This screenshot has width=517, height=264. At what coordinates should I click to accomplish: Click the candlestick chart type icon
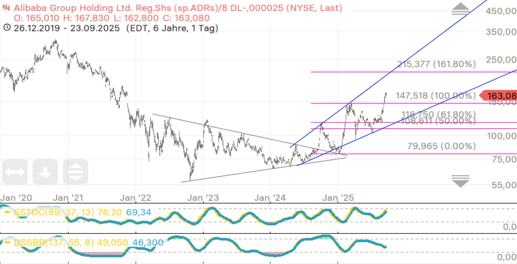pos(6,8)
